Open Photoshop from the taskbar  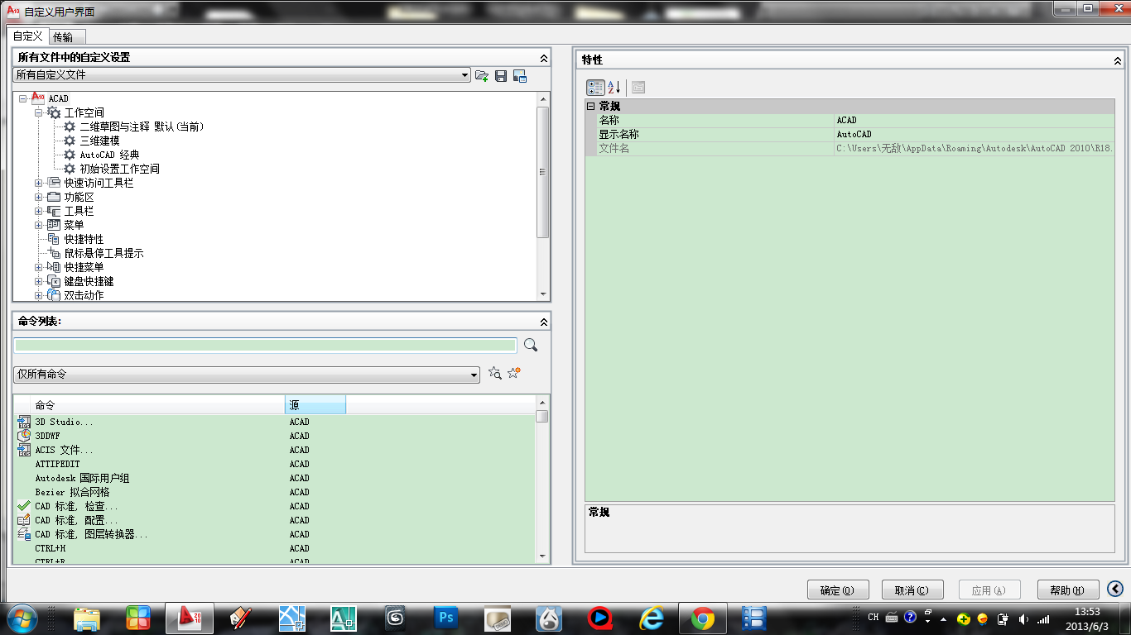coord(446,618)
